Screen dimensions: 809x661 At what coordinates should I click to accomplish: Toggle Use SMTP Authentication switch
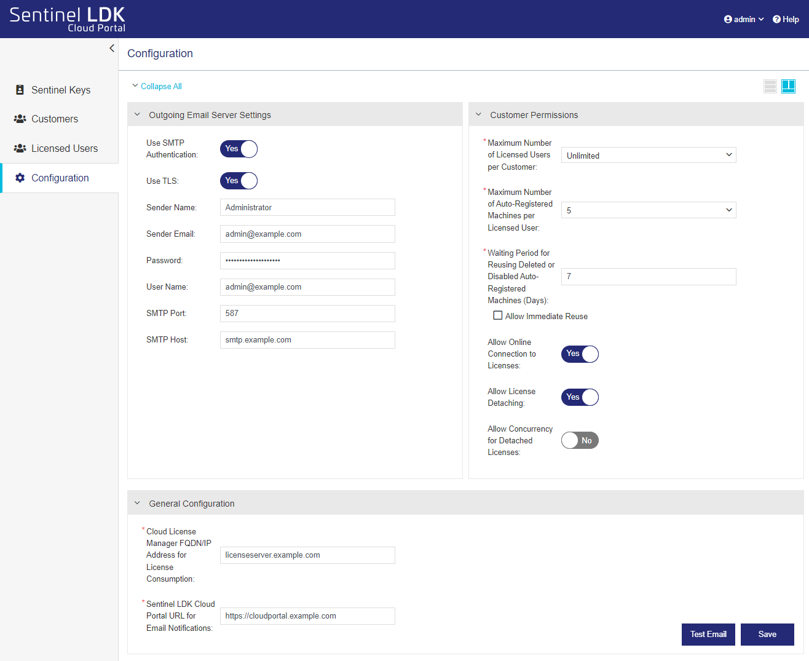click(239, 149)
